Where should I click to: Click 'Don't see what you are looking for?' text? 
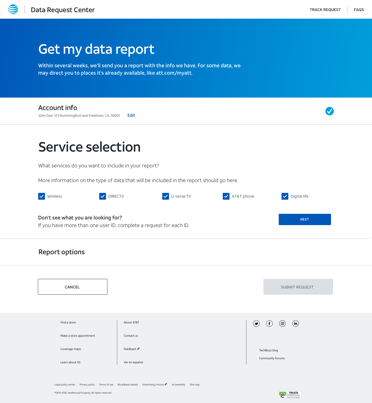(80, 218)
